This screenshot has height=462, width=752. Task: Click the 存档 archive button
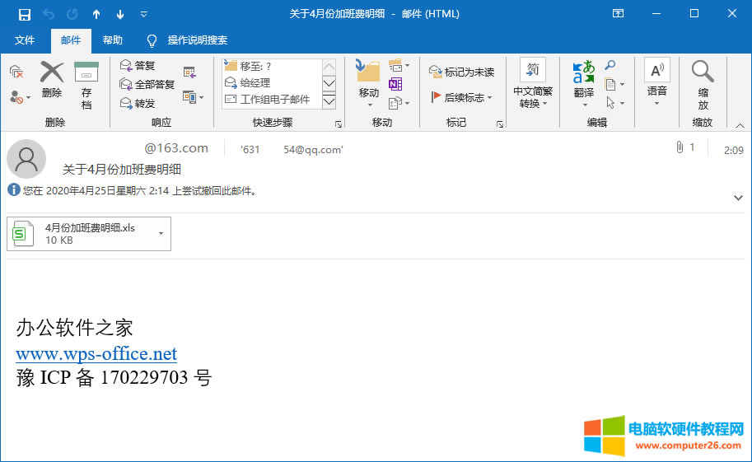point(86,86)
